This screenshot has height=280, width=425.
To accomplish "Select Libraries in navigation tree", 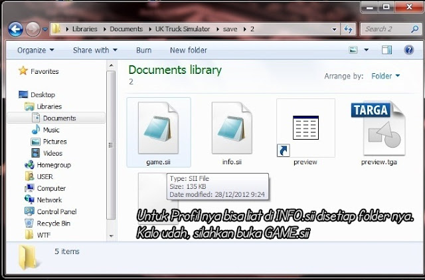I will click(x=49, y=106).
